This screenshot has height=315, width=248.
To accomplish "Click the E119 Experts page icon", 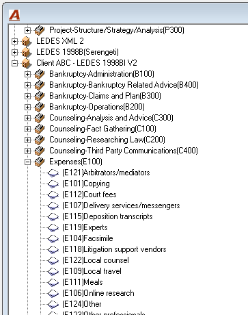I will 53,228.
